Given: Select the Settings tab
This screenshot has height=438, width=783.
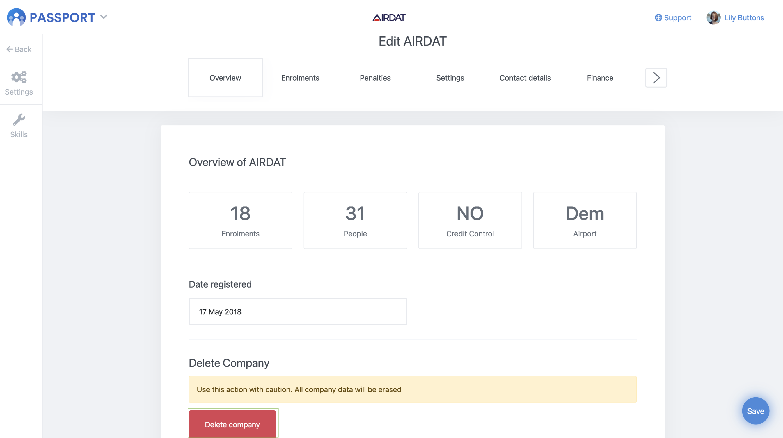Looking at the screenshot, I should click(x=450, y=78).
